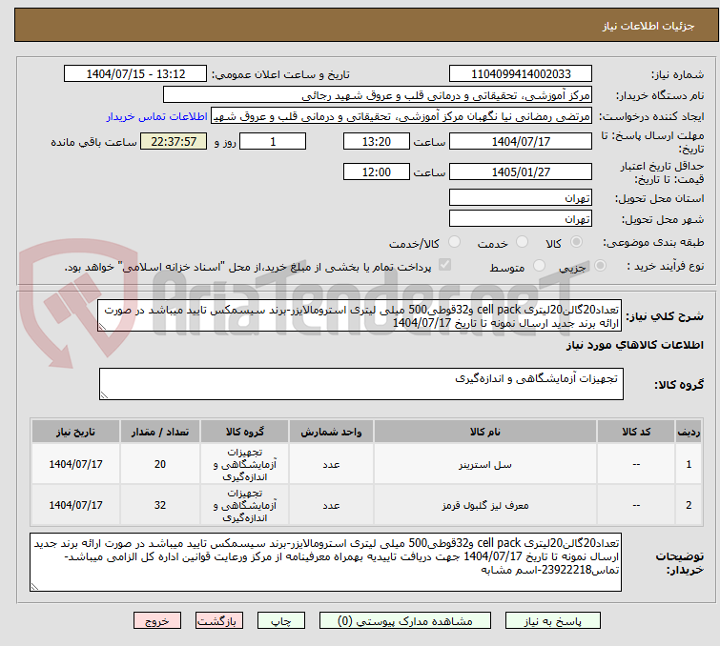
Task: Click the شهر محل تحویل تهران field
Action: click(x=521, y=218)
